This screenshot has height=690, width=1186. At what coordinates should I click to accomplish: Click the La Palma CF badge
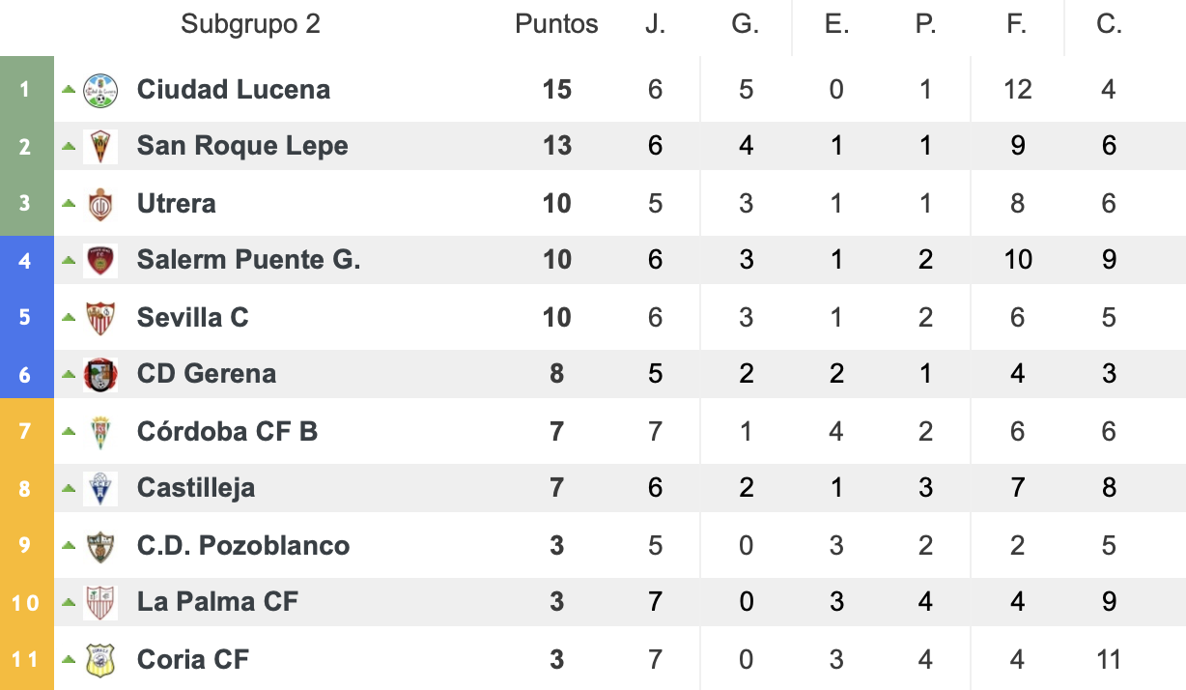pyautogui.click(x=100, y=603)
